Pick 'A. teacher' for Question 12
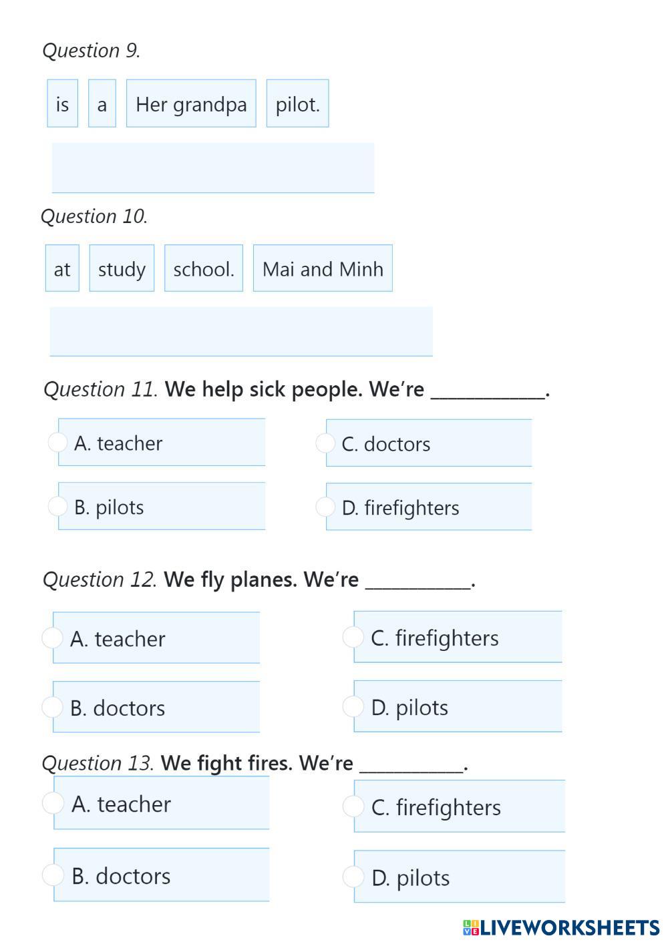 (52, 638)
